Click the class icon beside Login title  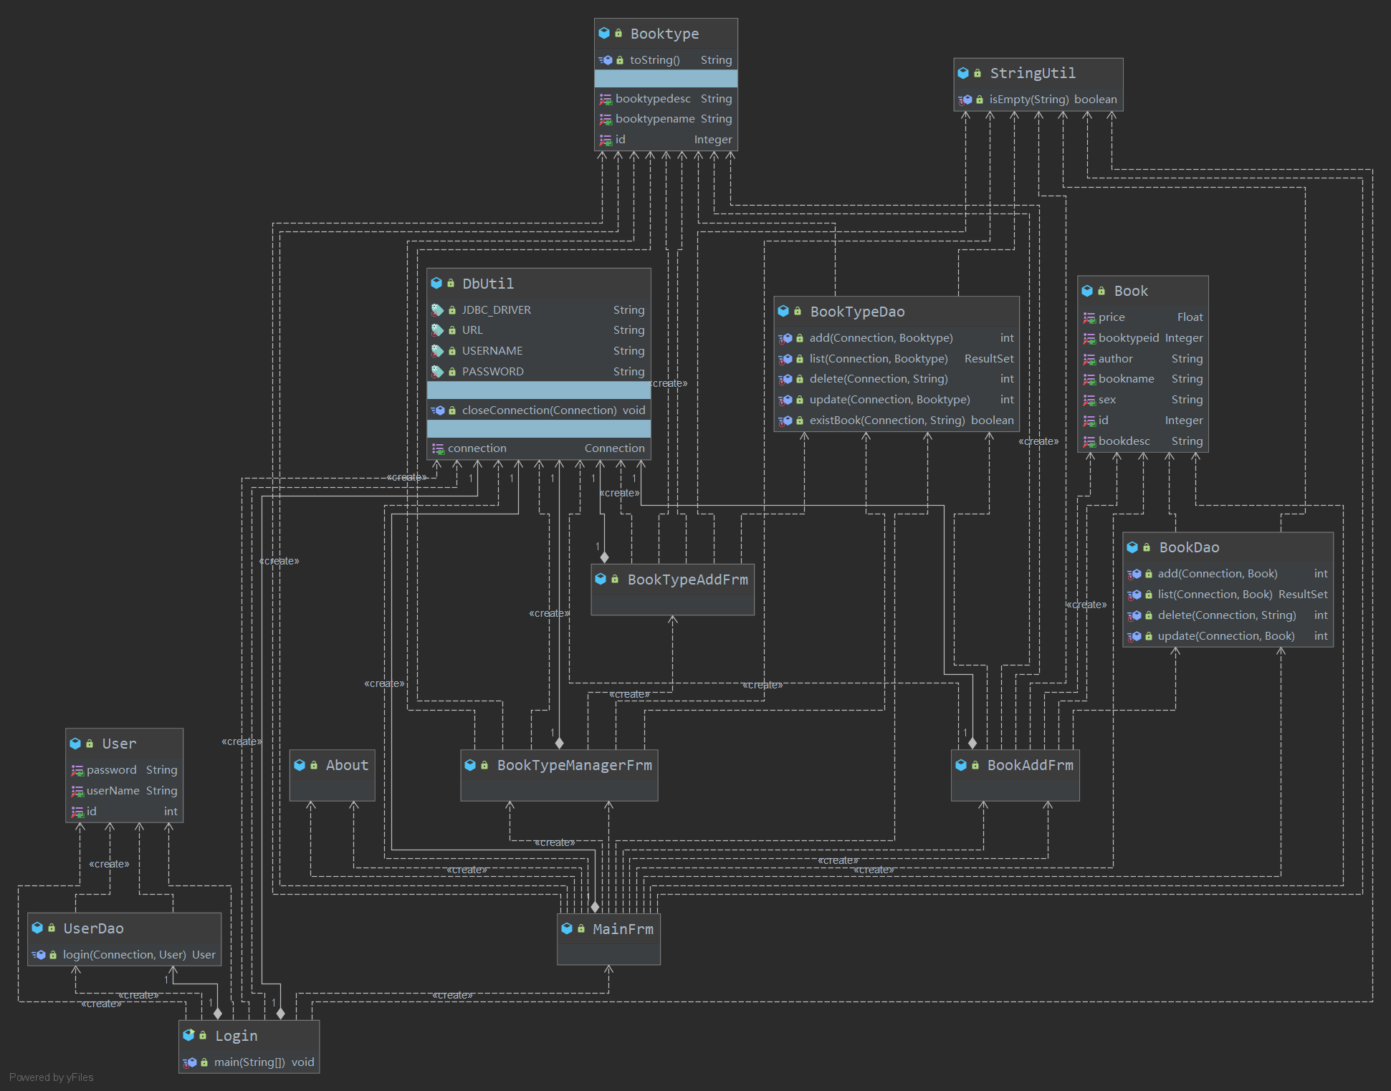188,1035
